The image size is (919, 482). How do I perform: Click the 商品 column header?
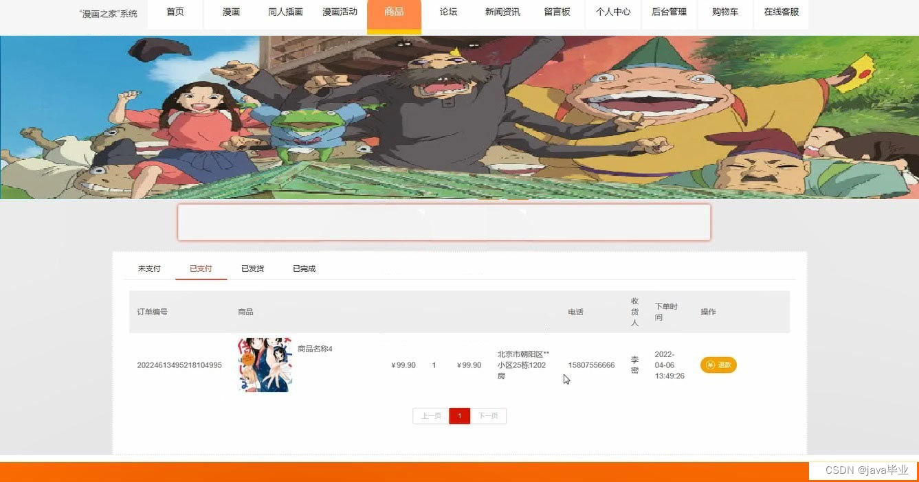pyautogui.click(x=245, y=312)
